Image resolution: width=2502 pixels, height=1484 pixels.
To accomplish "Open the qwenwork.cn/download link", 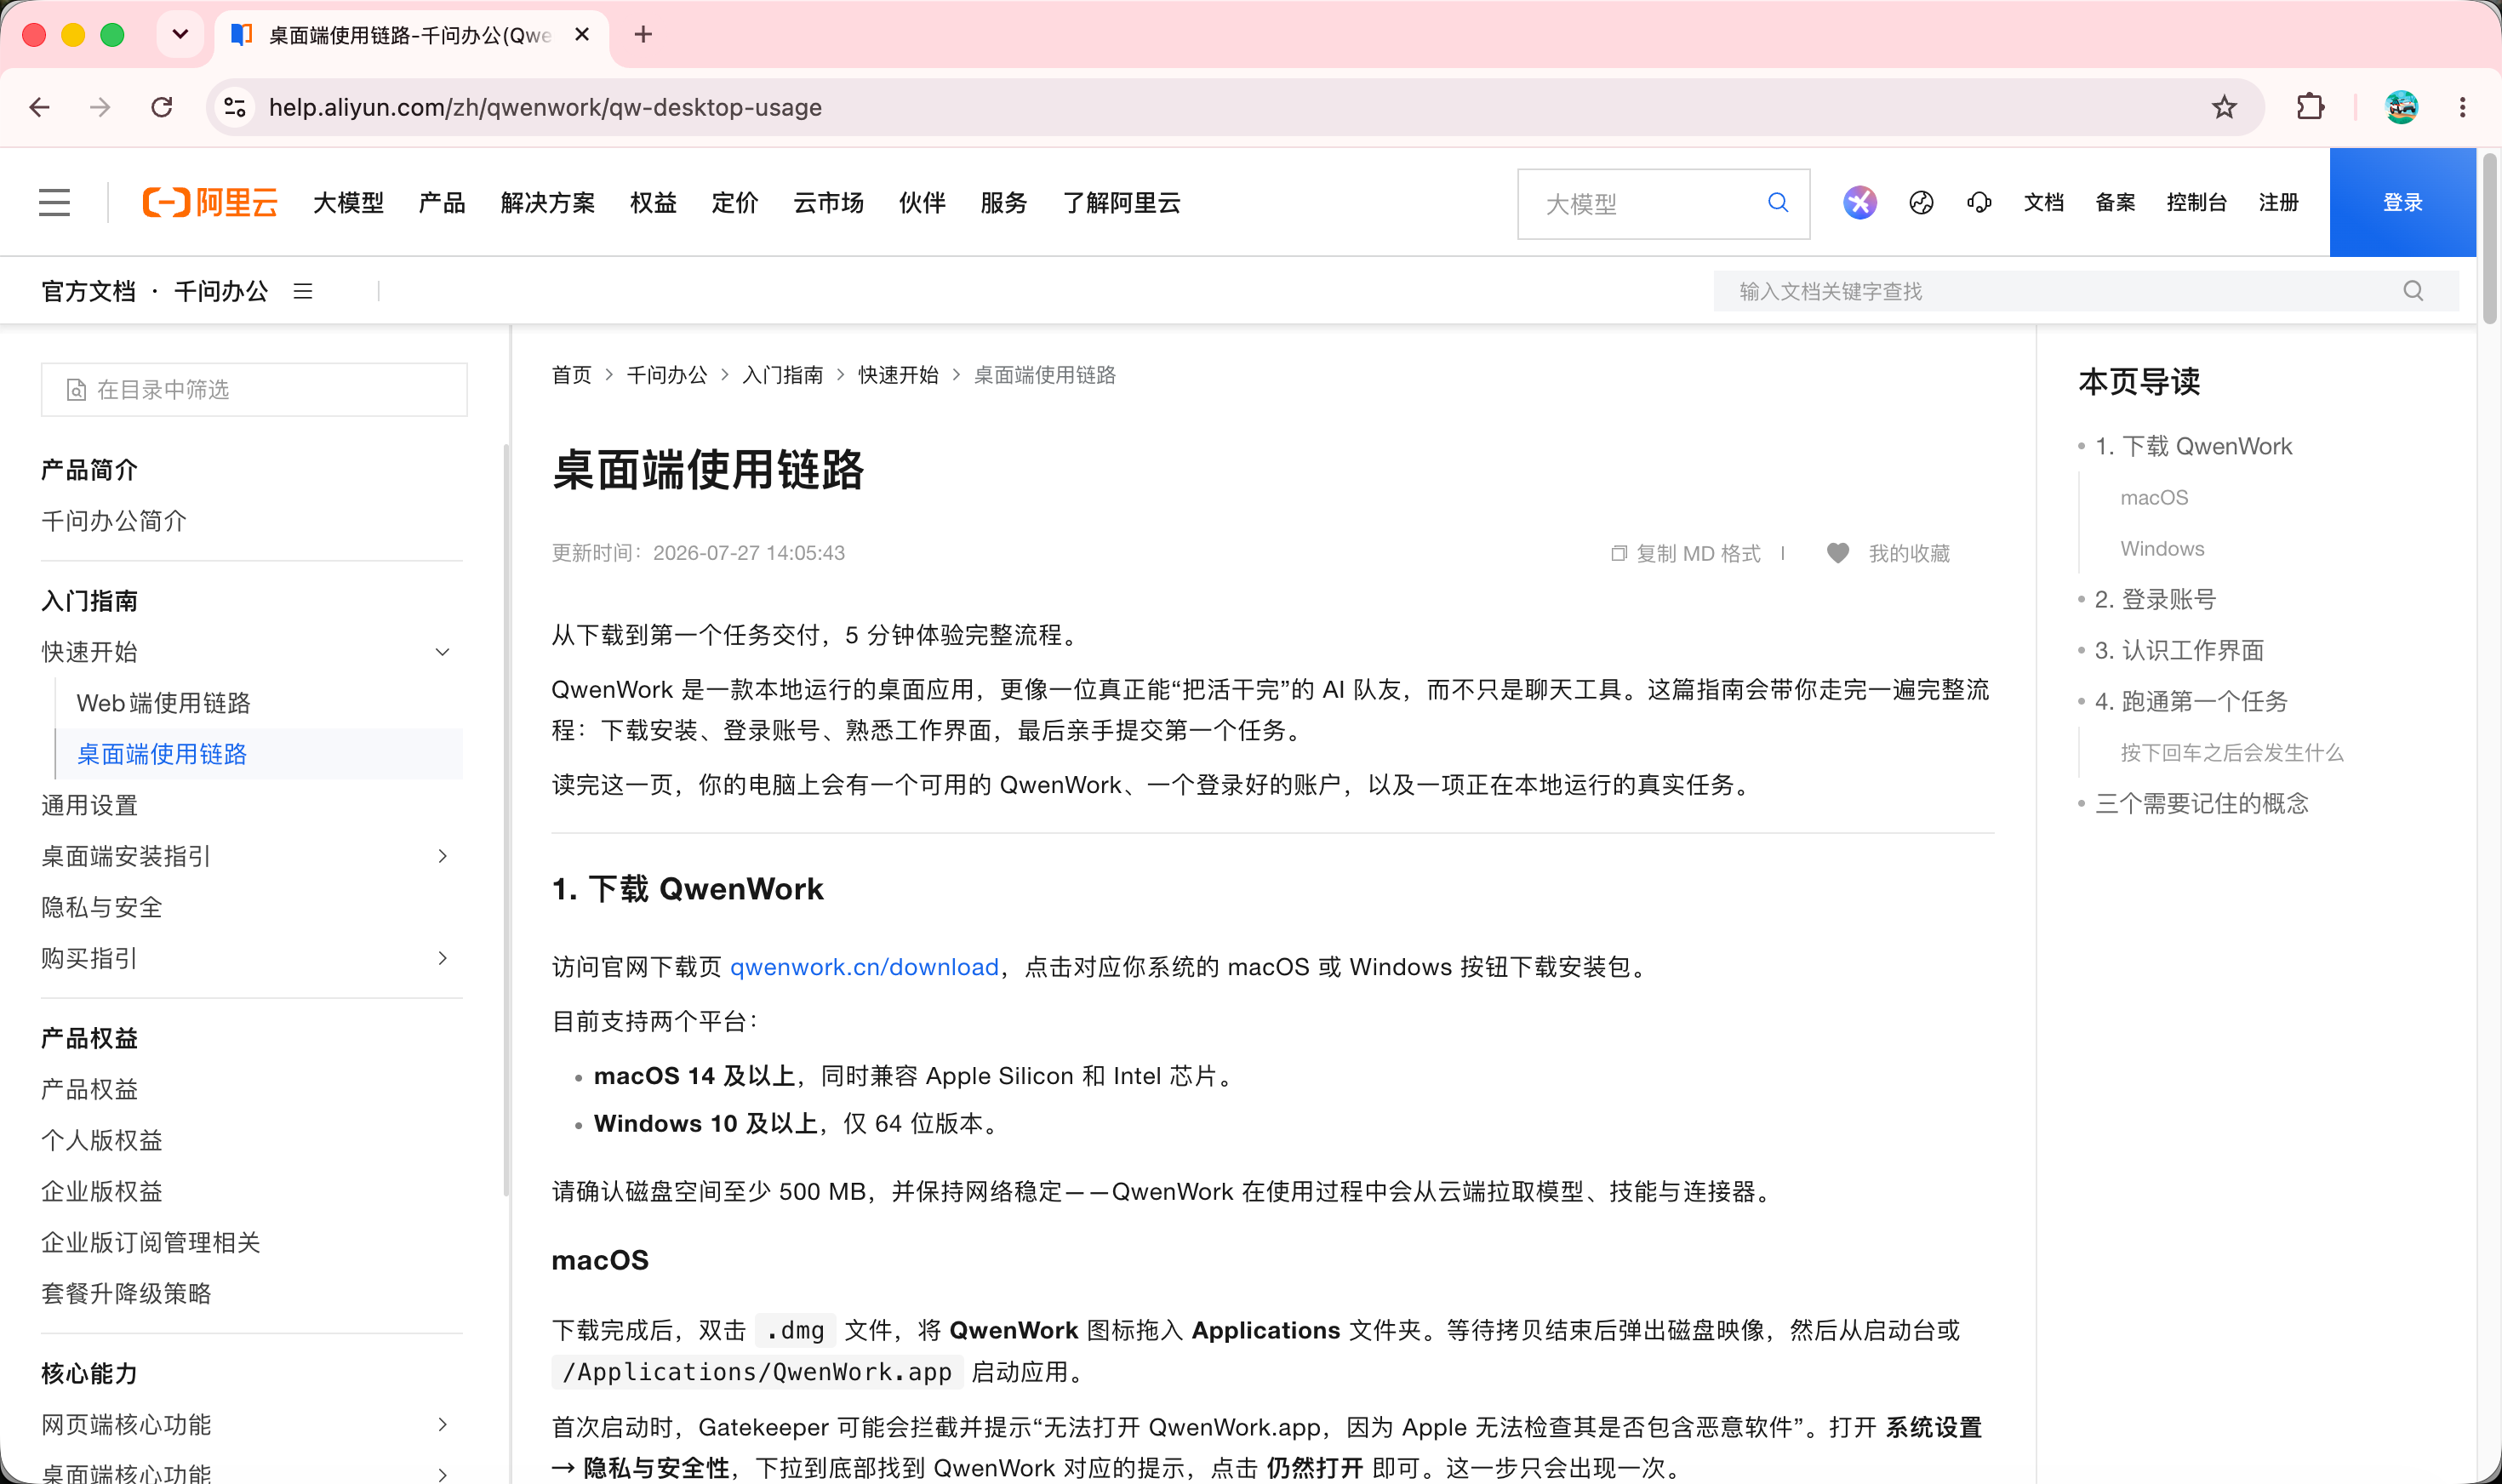I will pyautogui.click(x=864, y=967).
